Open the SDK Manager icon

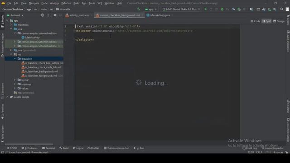pos(275,9)
